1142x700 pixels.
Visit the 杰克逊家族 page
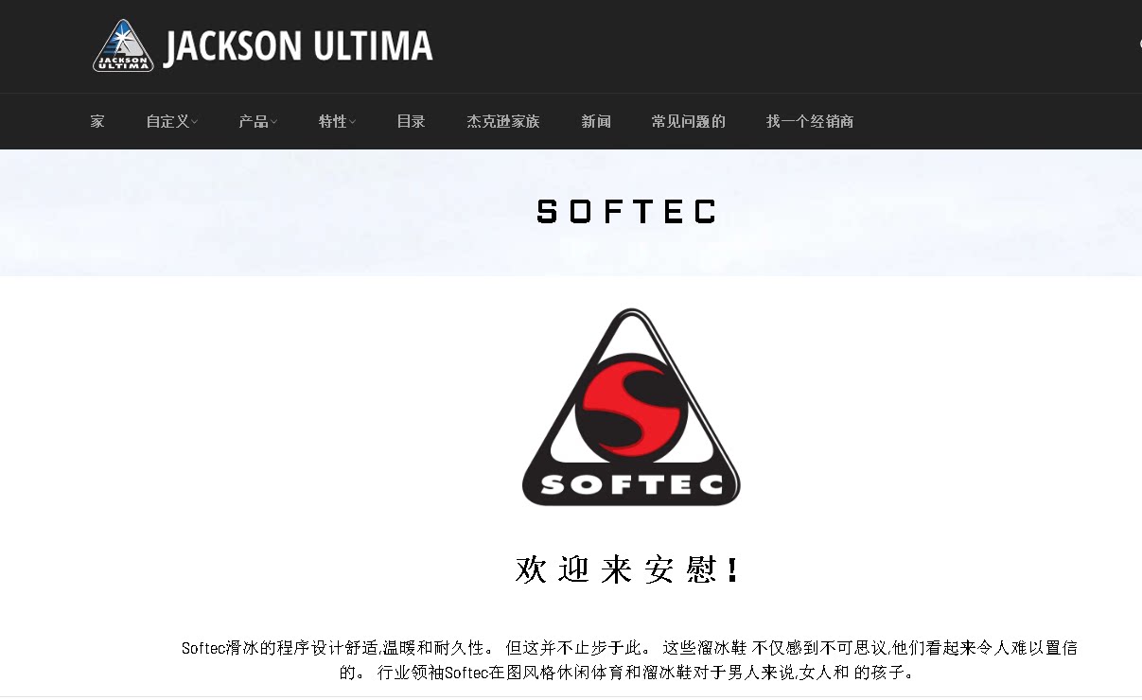(503, 121)
